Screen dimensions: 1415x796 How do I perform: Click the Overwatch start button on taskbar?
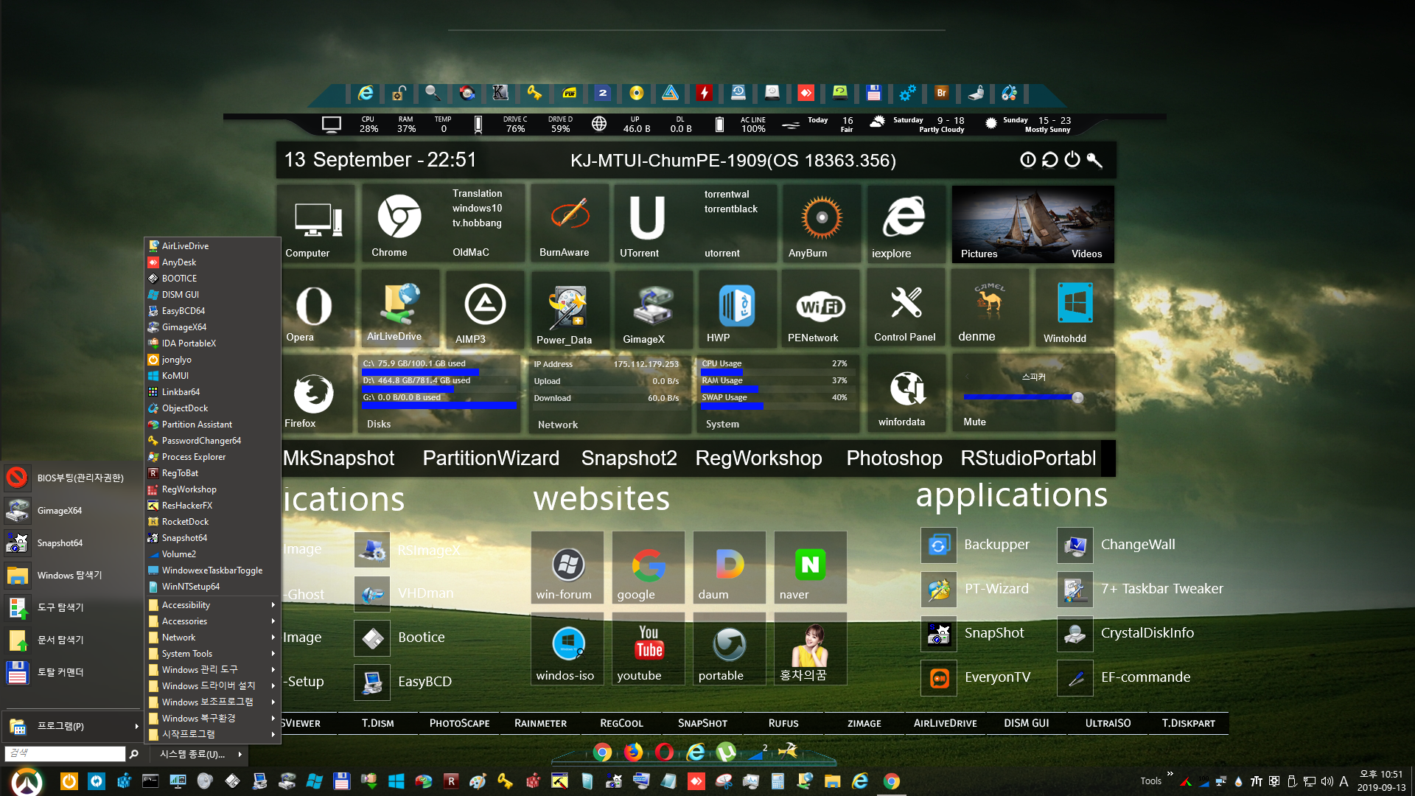pos(27,781)
